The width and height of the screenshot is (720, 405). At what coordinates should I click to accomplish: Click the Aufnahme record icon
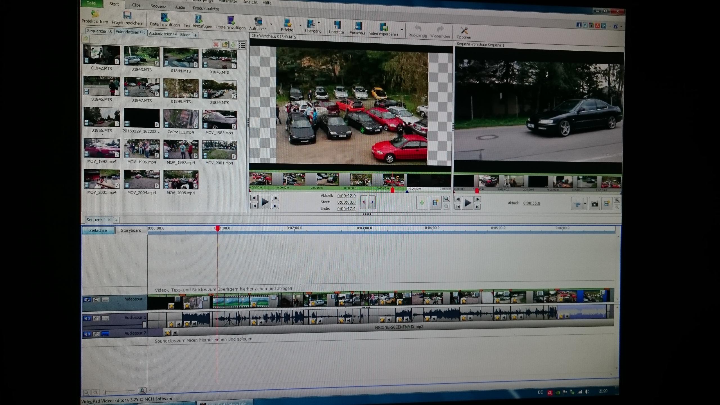point(258,22)
